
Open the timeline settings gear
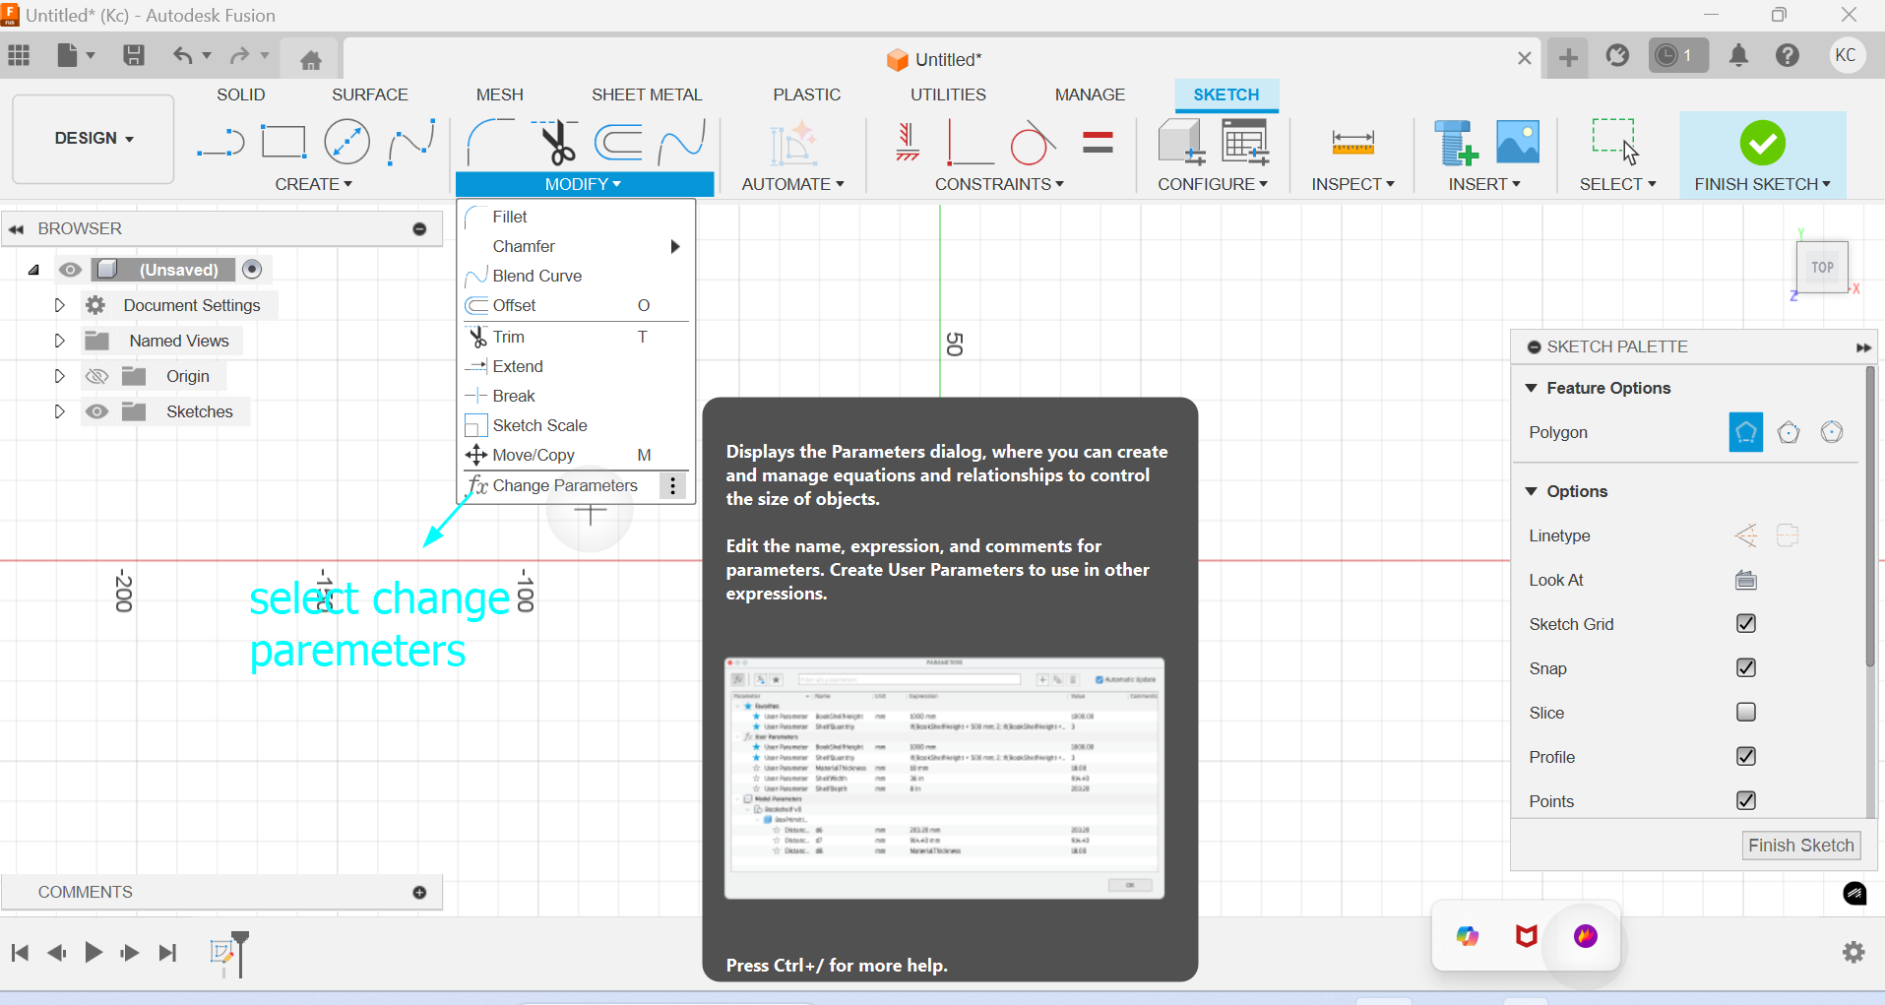click(x=1854, y=952)
